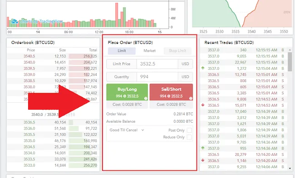Click orderbook total 256,270

coord(90,165)
